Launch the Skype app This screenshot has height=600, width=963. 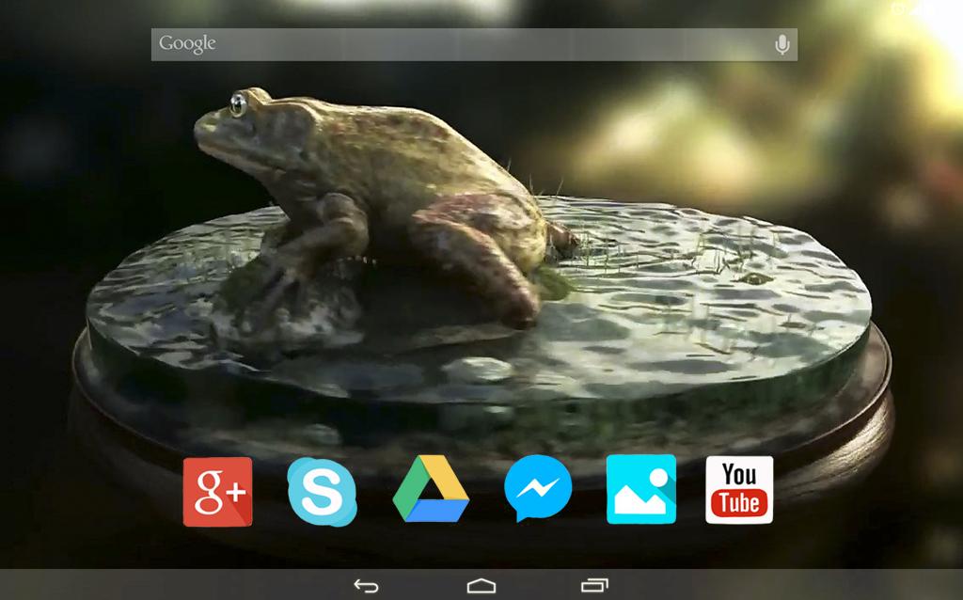pyautogui.click(x=323, y=491)
